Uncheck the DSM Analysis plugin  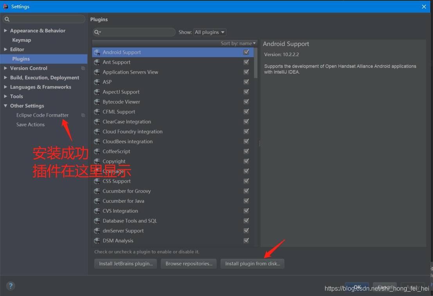246,241
